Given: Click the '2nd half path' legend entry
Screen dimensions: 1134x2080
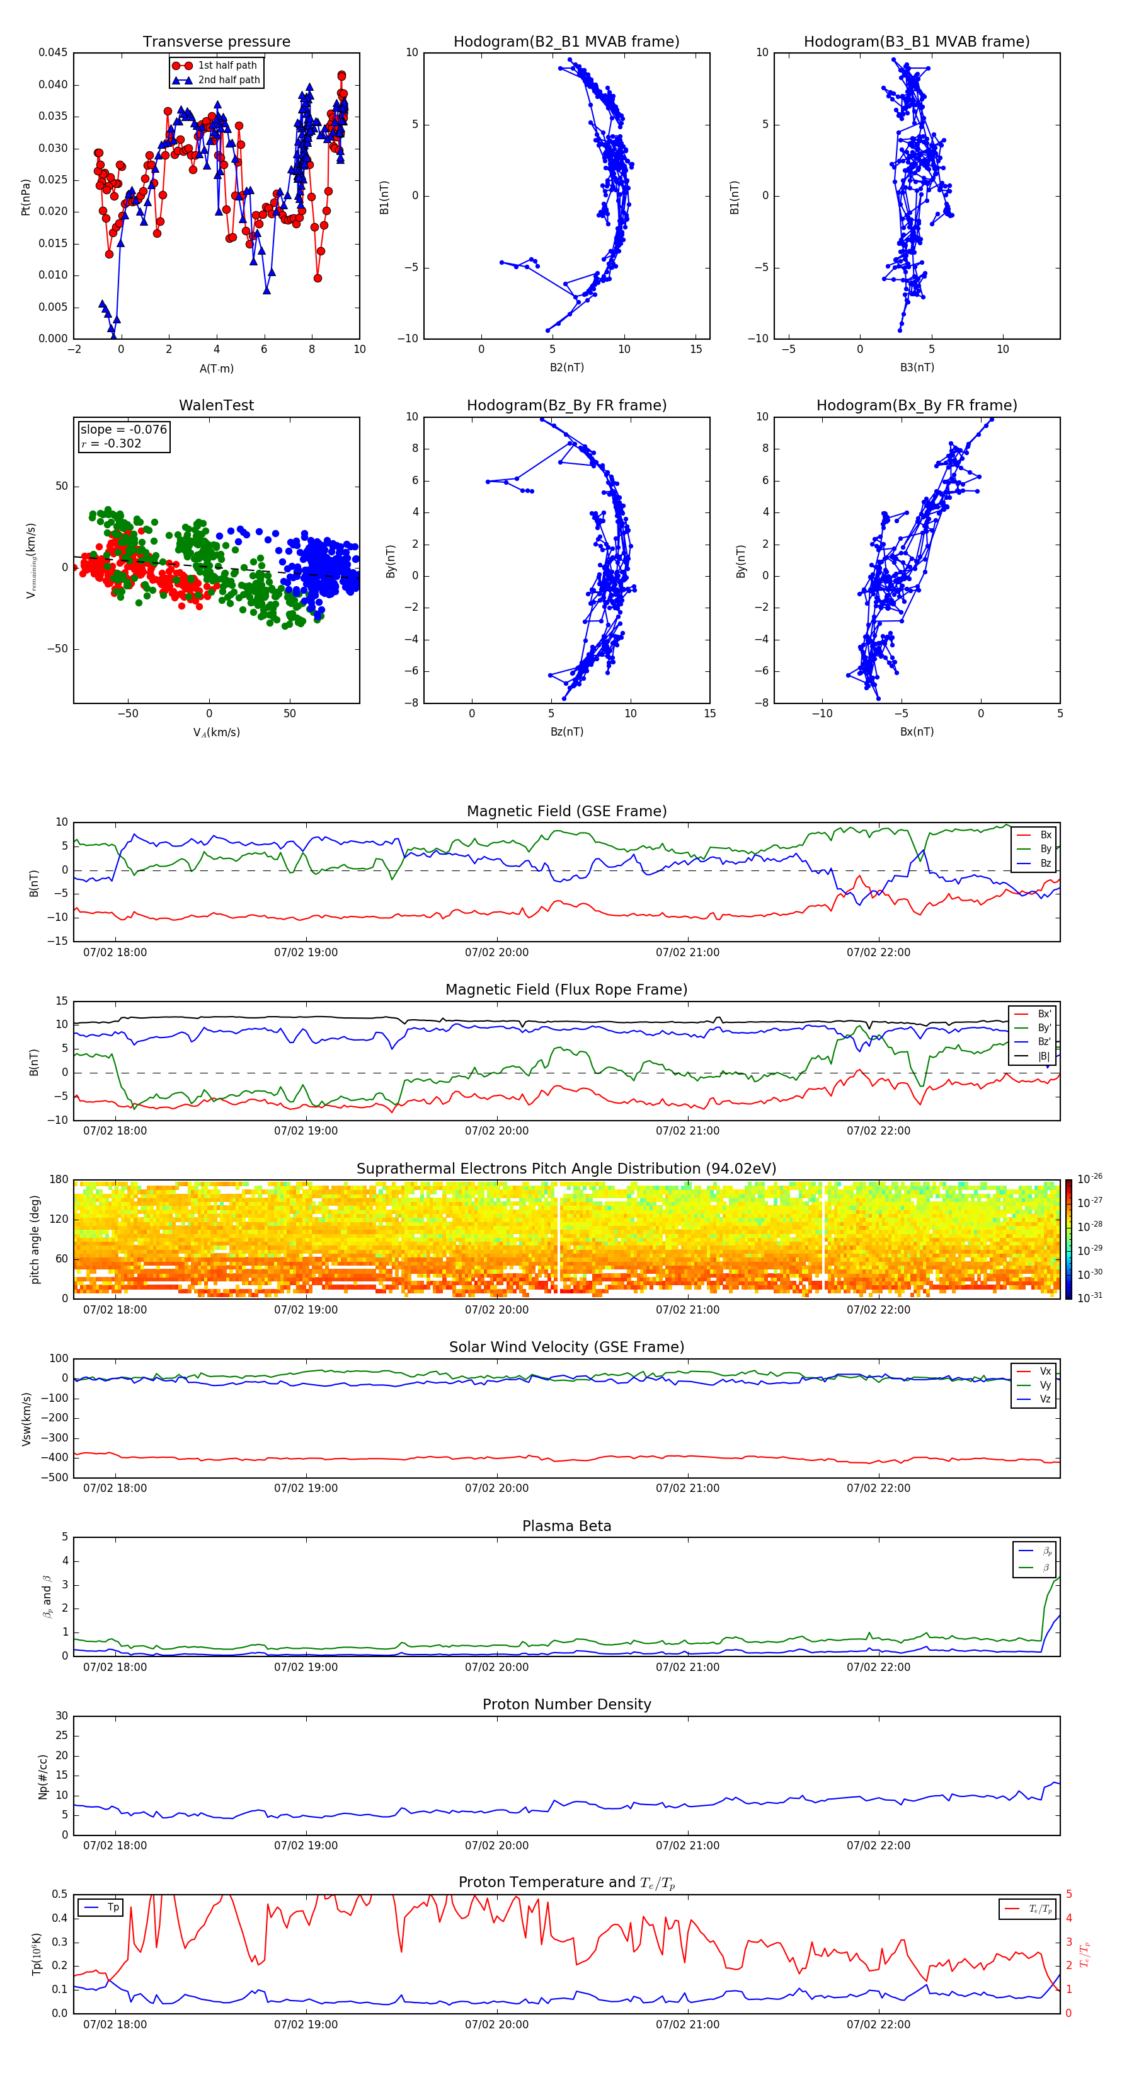Looking at the screenshot, I should 216,80.
